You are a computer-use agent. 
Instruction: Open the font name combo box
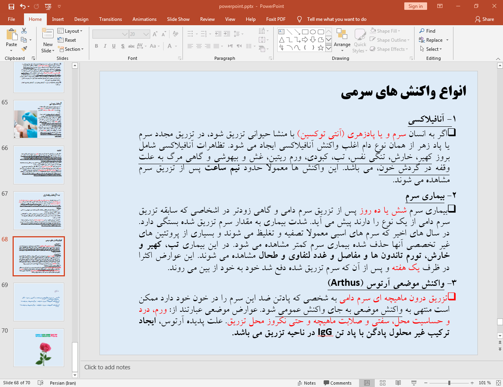click(111, 34)
